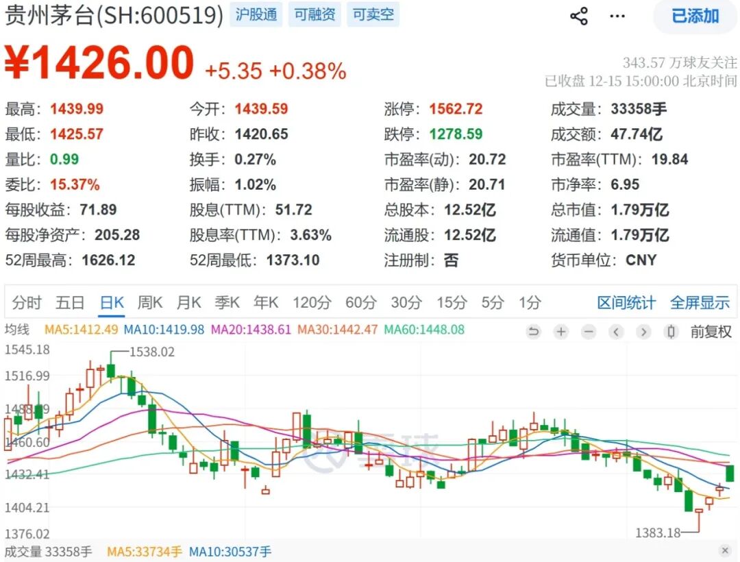Select the 季K chart tab
Viewport: 740px width, 562px height.
[x=227, y=302]
